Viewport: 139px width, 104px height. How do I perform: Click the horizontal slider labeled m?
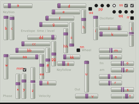click(x=110, y=50)
